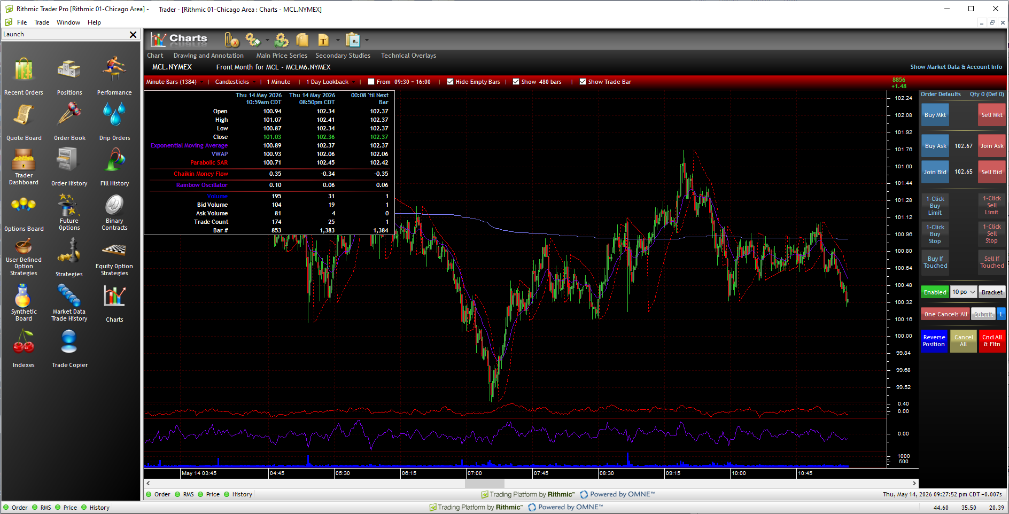Open the Secondary Studies tab
The width and height of the screenshot is (1009, 514).
pyautogui.click(x=343, y=56)
